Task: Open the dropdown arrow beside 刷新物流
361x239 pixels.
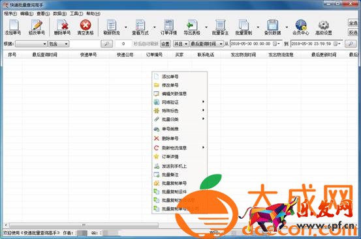Action: (x=126, y=27)
